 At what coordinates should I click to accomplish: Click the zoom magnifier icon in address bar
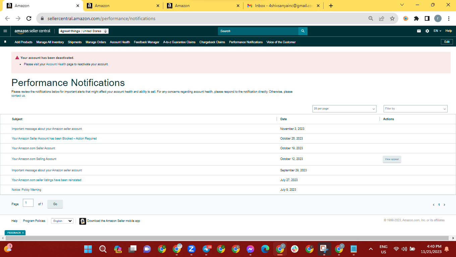point(371,19)
